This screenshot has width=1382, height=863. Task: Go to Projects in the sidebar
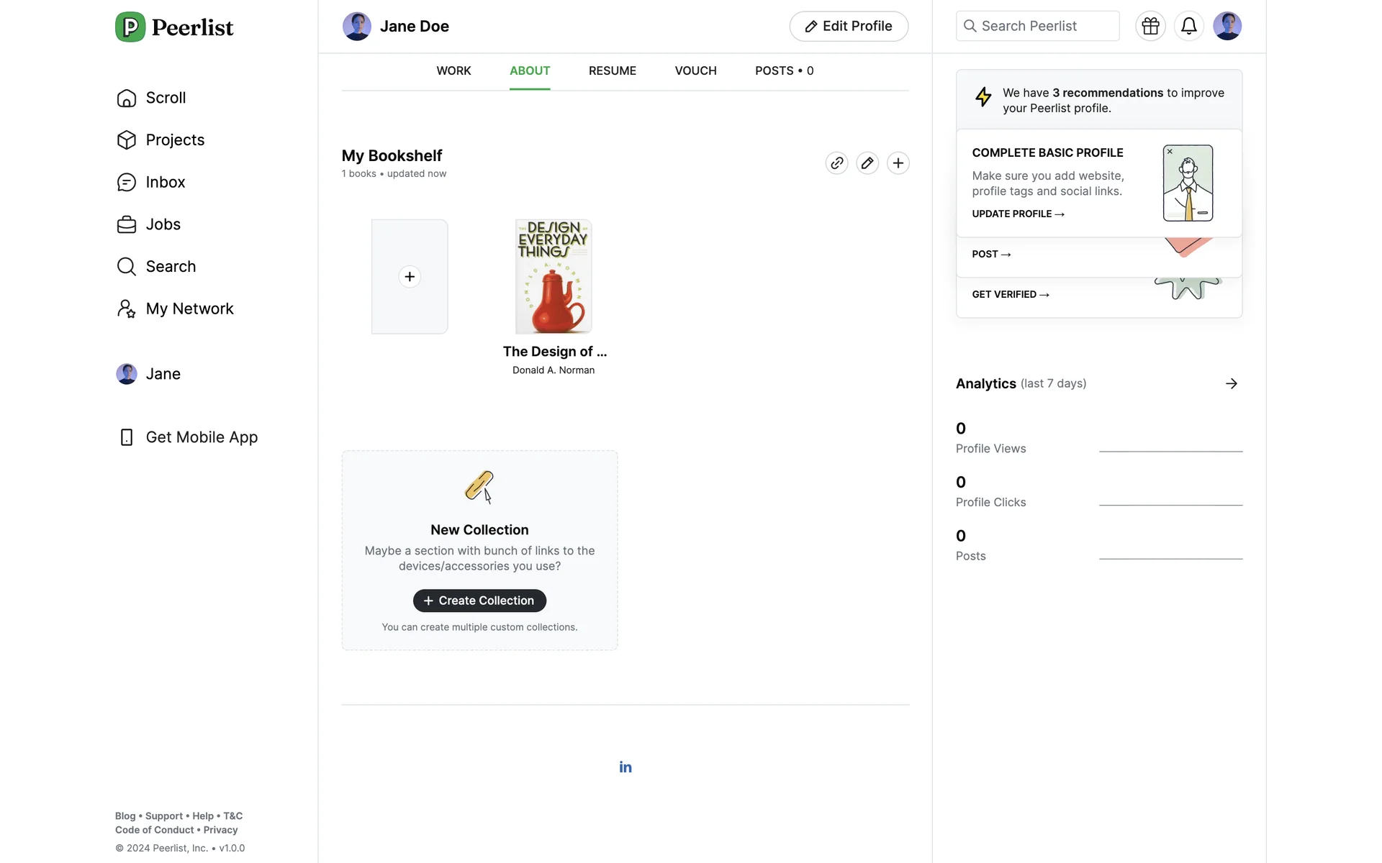(174, 140)
